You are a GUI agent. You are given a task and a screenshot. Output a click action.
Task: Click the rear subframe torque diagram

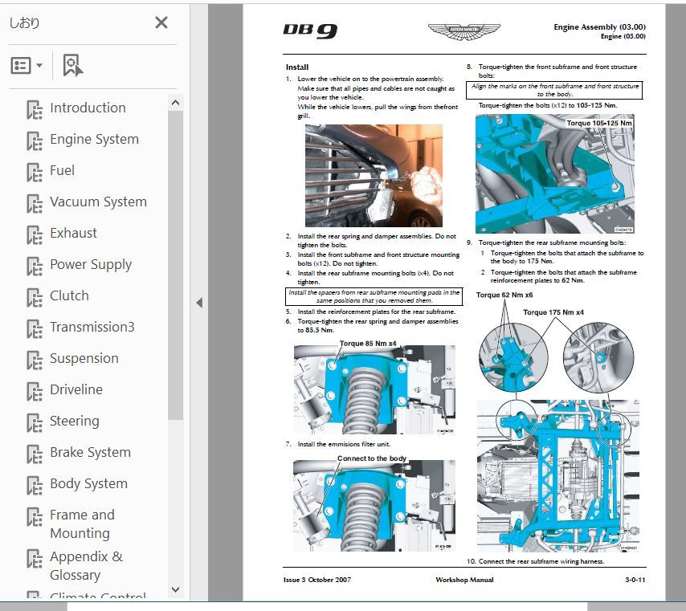[x=557, y=422]
